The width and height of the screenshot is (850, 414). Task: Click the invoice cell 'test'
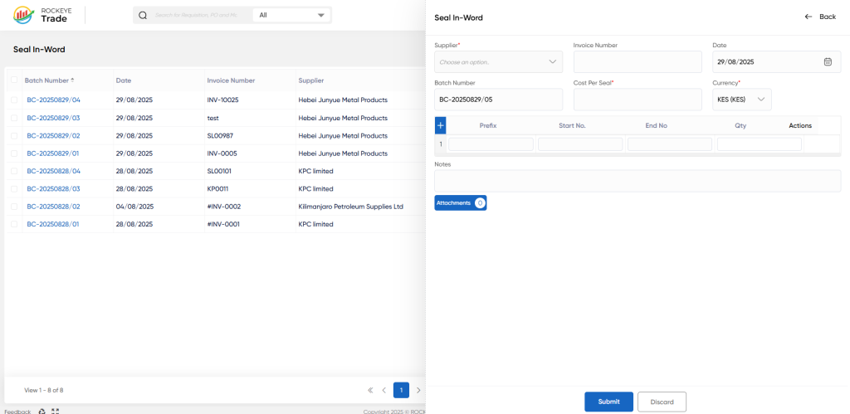click(212, 118)
